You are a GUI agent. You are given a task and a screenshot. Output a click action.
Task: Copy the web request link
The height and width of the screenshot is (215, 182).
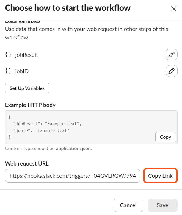(x=160, y=176)
